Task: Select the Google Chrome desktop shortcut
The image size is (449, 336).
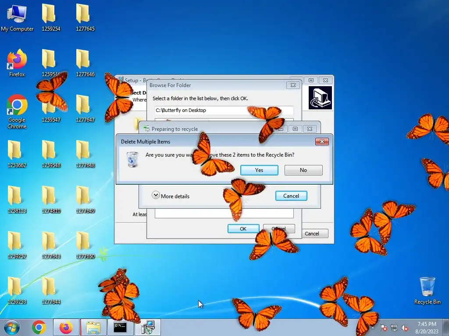Action: [17, 112]
